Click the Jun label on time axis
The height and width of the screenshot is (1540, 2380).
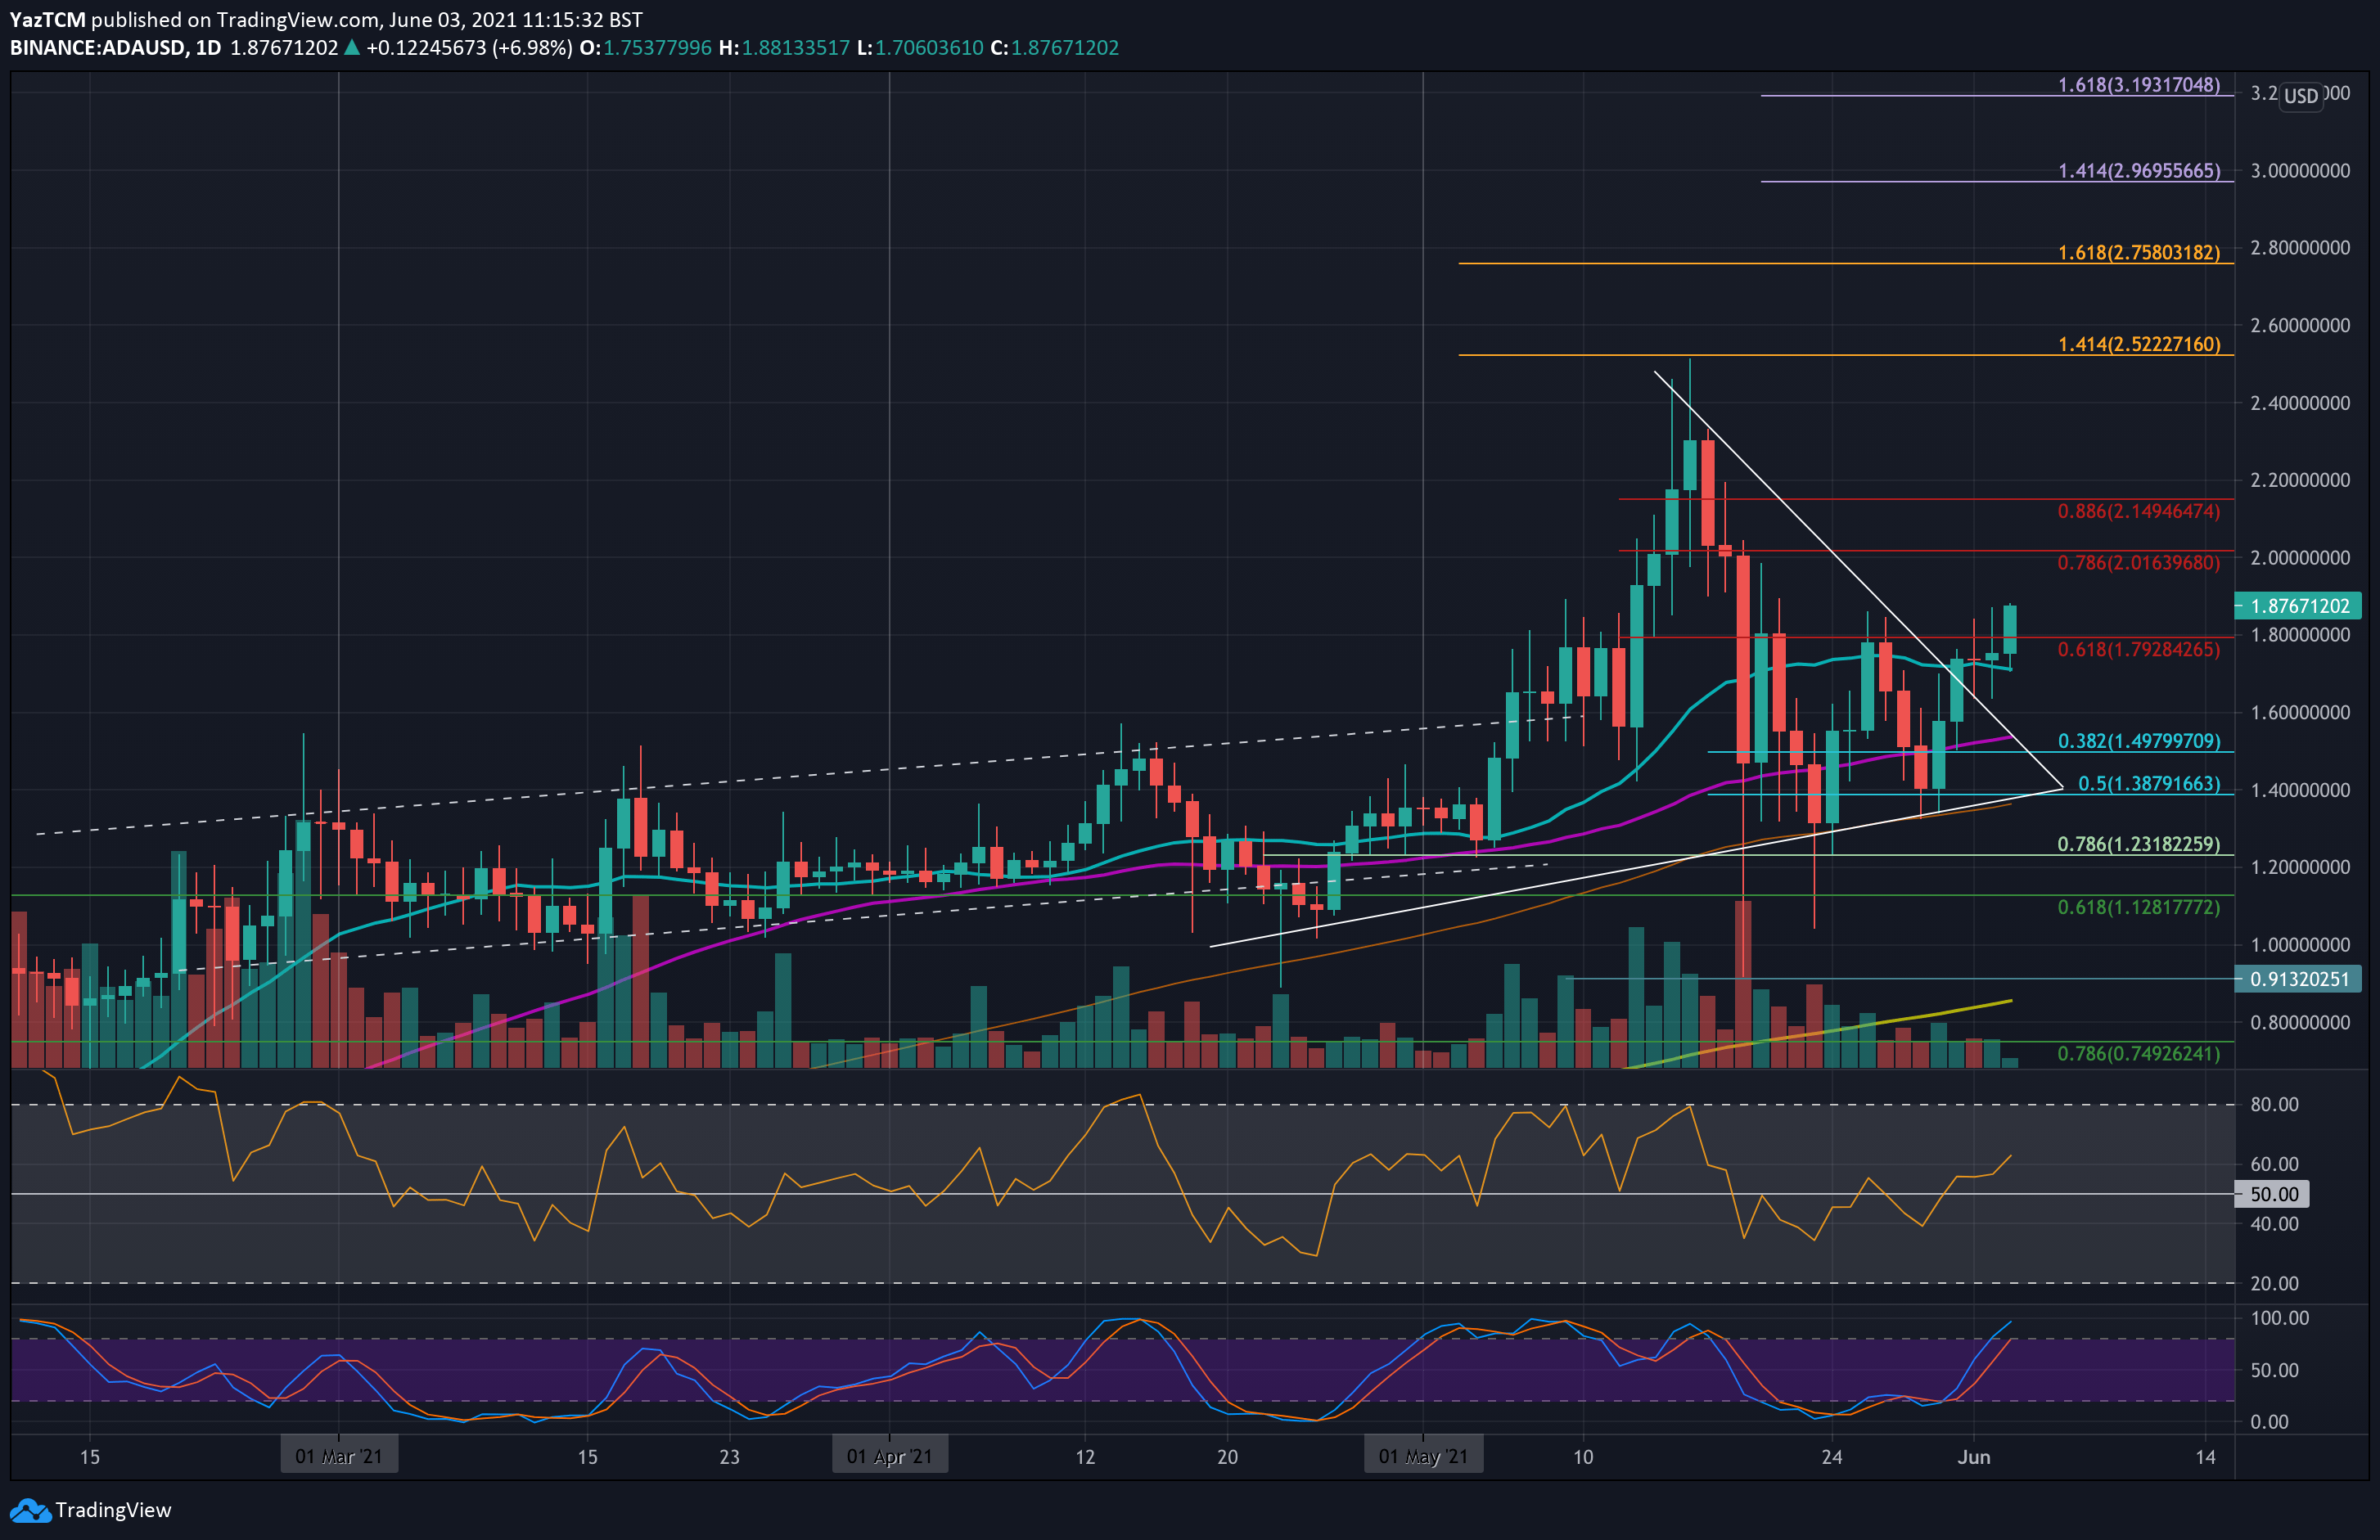(x=1974, y=1457)
